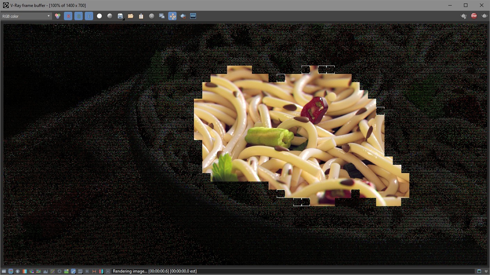Enable the white balance correction

[25, 271]
